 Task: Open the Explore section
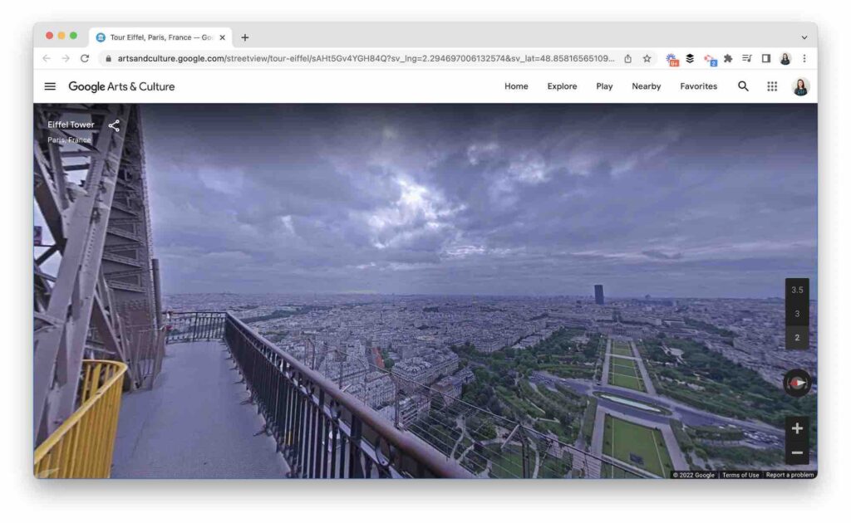coord(562,86)
